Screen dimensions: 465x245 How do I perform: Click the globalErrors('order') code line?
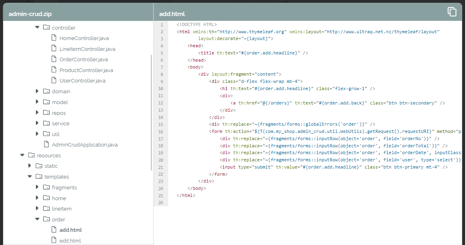tap(292, 125)
